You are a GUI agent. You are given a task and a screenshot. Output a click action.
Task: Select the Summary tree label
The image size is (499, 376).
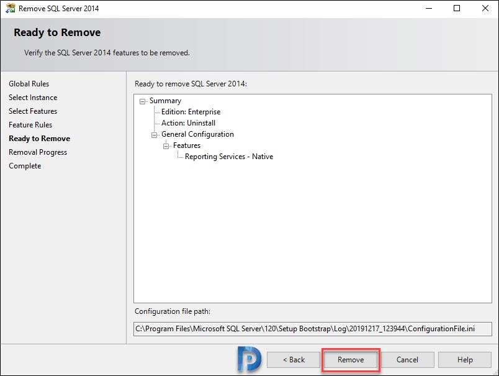[x=165, y=101]
